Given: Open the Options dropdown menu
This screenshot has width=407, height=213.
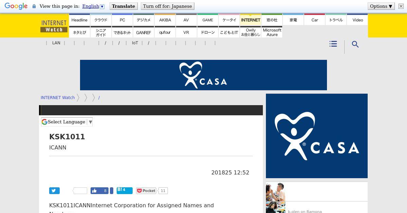Looking at the screenshot, I should [x=381, y=6].
